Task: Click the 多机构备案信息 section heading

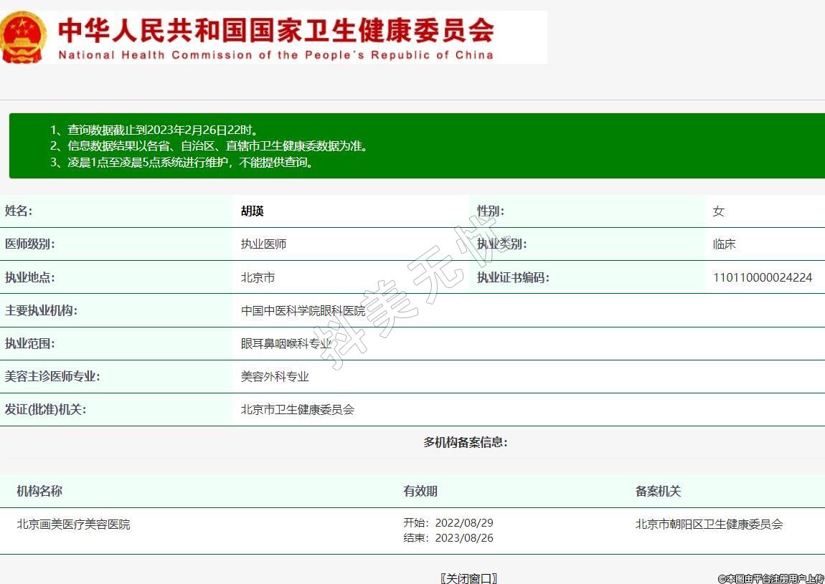Action: coord(466,442)
